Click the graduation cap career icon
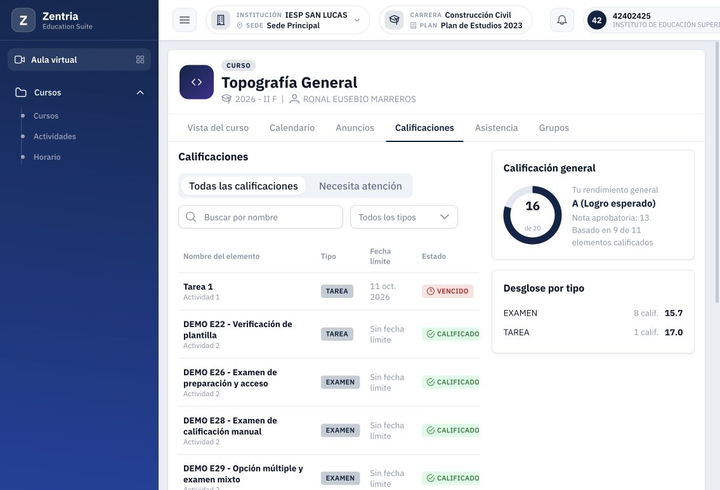The height and width of the screenshot is (490, 720). pyautogui.click(x=394, y=20)
